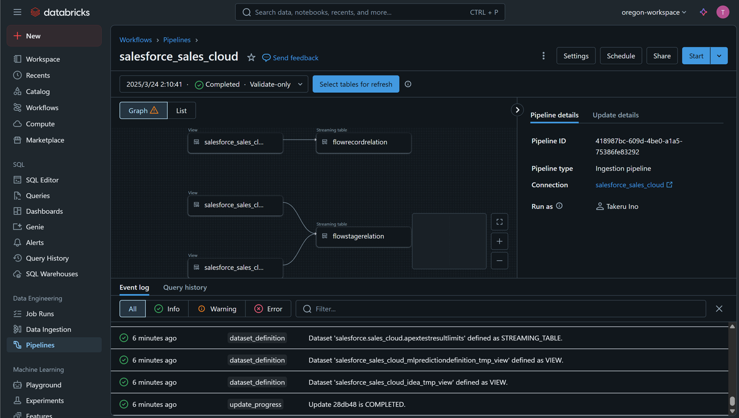
Task: Click the Schedule button
Action: pos(621,56)
